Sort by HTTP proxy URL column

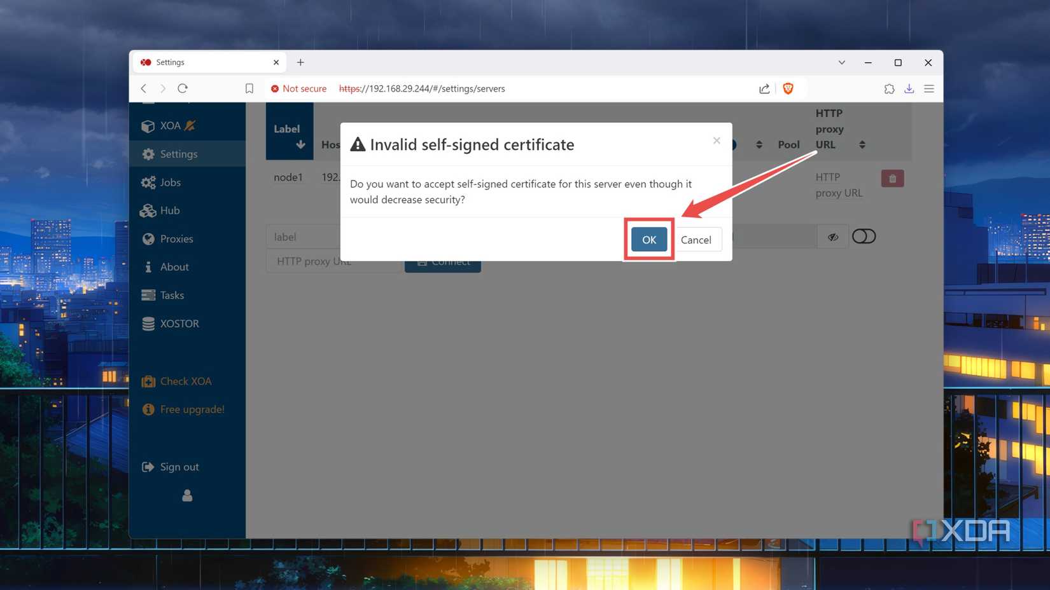(862, 145)
